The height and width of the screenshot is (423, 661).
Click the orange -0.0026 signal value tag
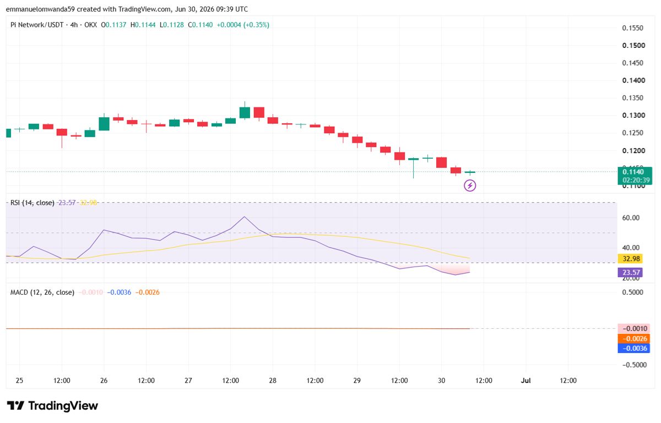click(635, 338)
